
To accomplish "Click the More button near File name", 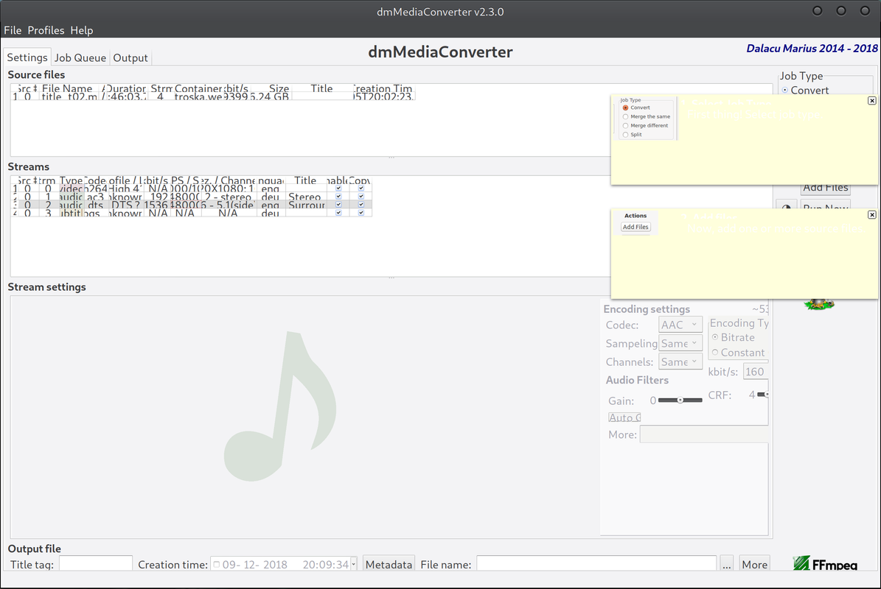I will (754, 564).
